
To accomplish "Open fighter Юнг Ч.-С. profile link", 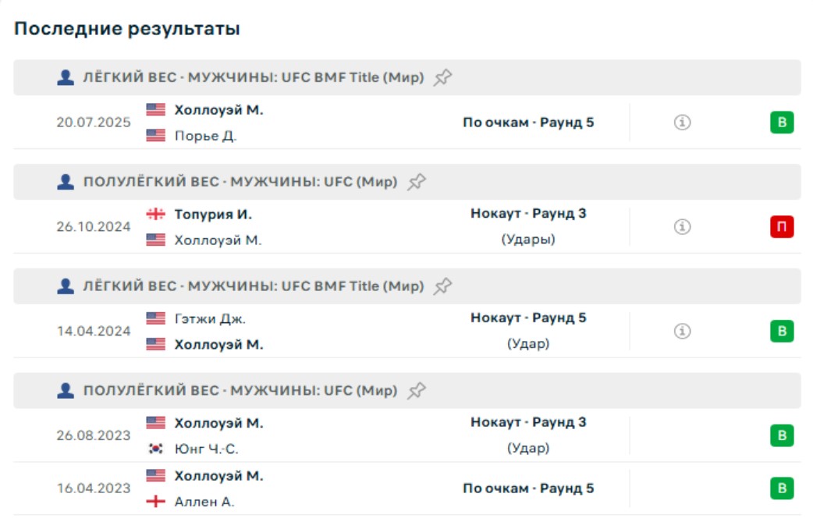I will pyautogui.click(x=206, y=449).
